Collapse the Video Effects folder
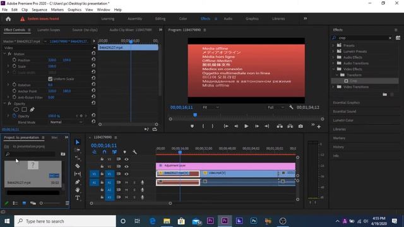Image resolution: width=404 pixels, height=227 pixels. click(333, 69)
